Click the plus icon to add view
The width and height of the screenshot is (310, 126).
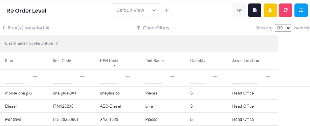[167, 10]
